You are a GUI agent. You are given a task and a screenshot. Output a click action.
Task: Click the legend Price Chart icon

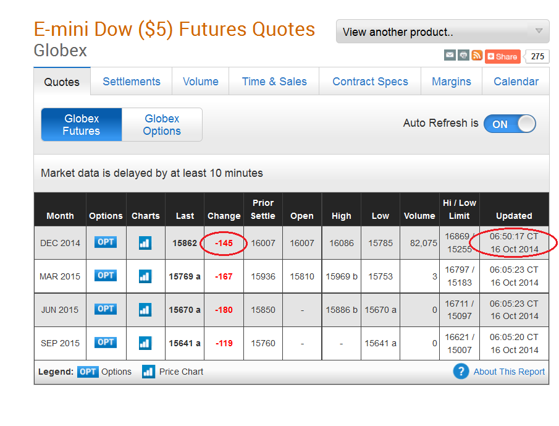click(x=148, y=372)
